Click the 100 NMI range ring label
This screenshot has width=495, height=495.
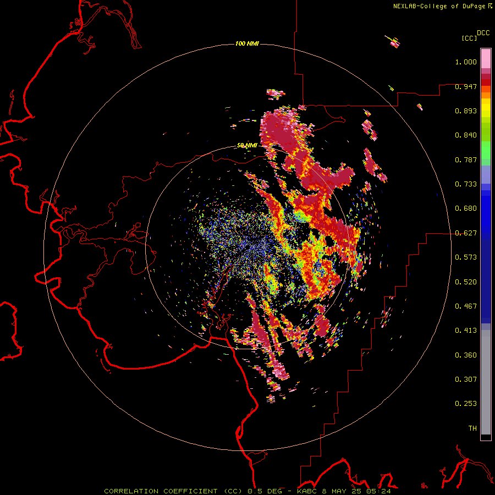[247, 43]
